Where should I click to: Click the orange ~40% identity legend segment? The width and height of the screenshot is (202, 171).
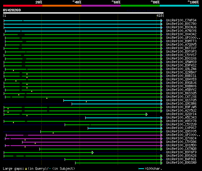(x=62, y=6)
